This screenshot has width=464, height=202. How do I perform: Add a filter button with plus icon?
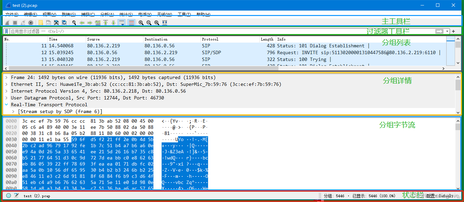pyautogui.click(x=453, y=31)
